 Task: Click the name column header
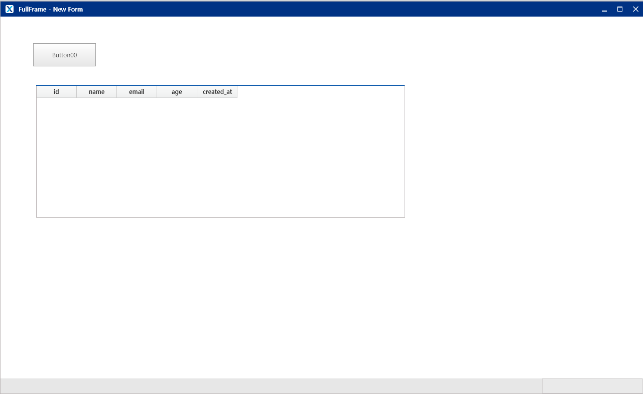pyautogui.click(x=96, y=92)
